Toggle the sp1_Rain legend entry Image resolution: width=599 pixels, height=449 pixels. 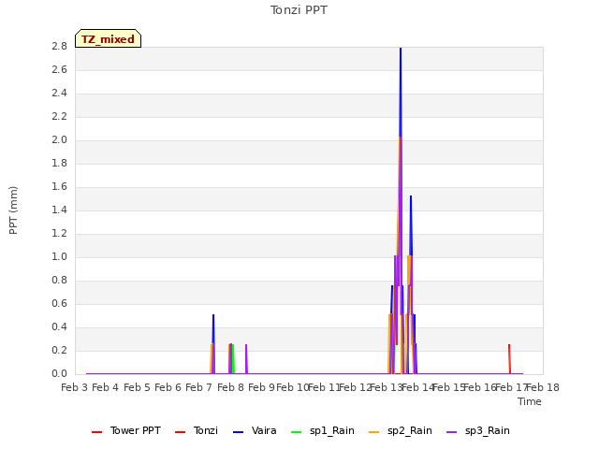pos(323,430)
